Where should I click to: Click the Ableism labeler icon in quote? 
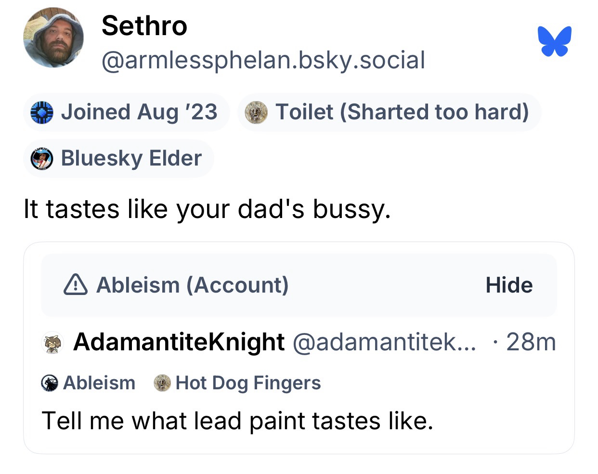pos(49,383)
